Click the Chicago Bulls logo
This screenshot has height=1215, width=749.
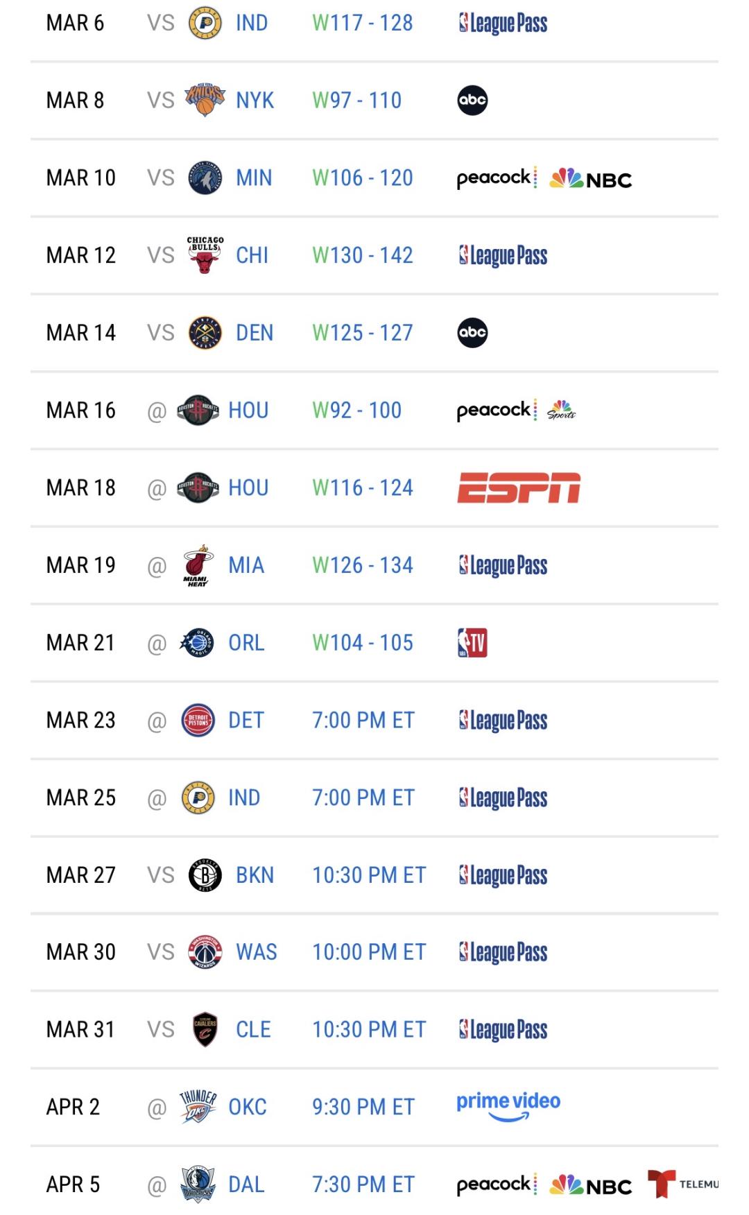click(x=205, y=255)
